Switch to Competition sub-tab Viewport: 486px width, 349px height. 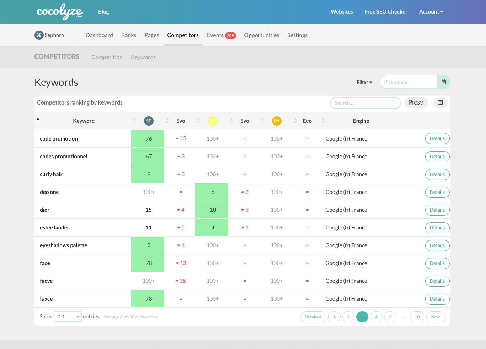pos(107,57)
